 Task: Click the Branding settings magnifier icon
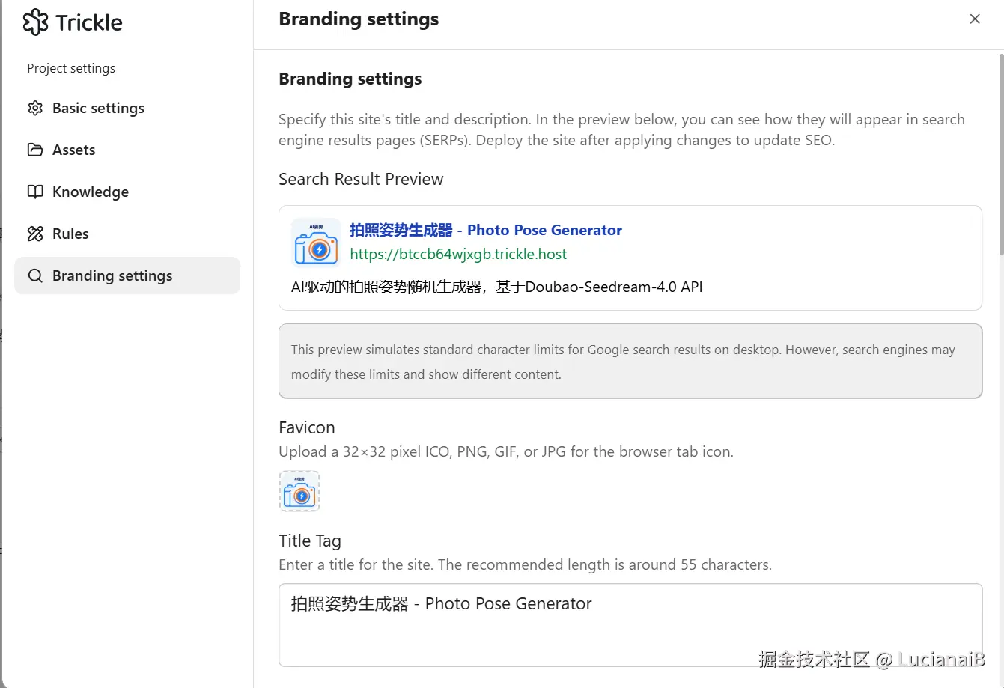tap(35, 275)
